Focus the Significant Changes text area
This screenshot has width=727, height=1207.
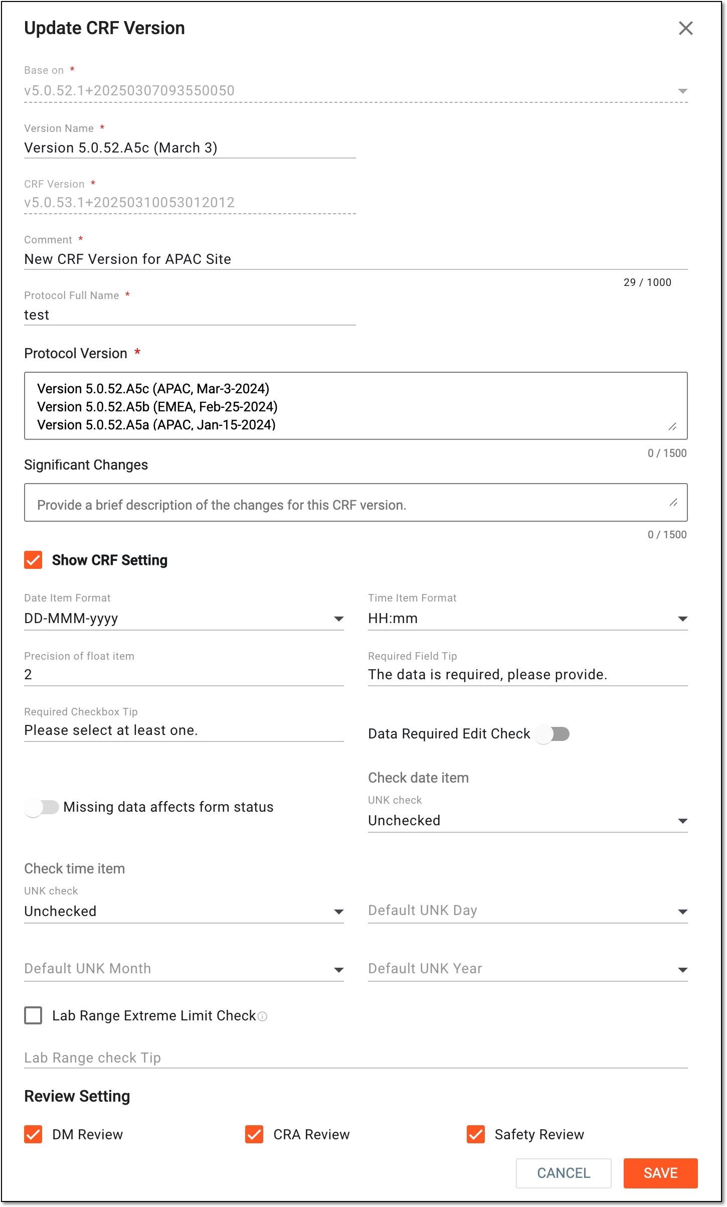[x=355, y=502]
